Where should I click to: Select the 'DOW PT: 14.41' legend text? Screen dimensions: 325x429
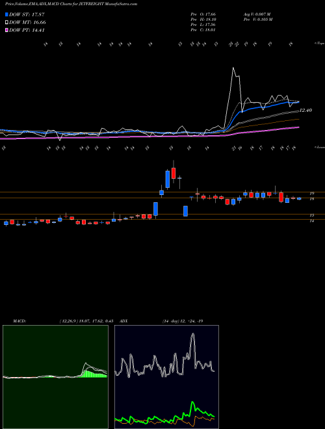pos(27,30)
